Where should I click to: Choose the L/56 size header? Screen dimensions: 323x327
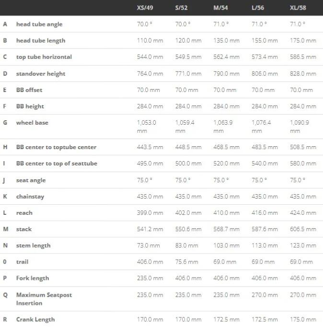point(258,8)
